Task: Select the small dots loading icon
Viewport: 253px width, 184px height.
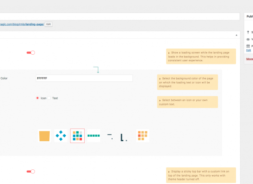Action: point(110,136)
